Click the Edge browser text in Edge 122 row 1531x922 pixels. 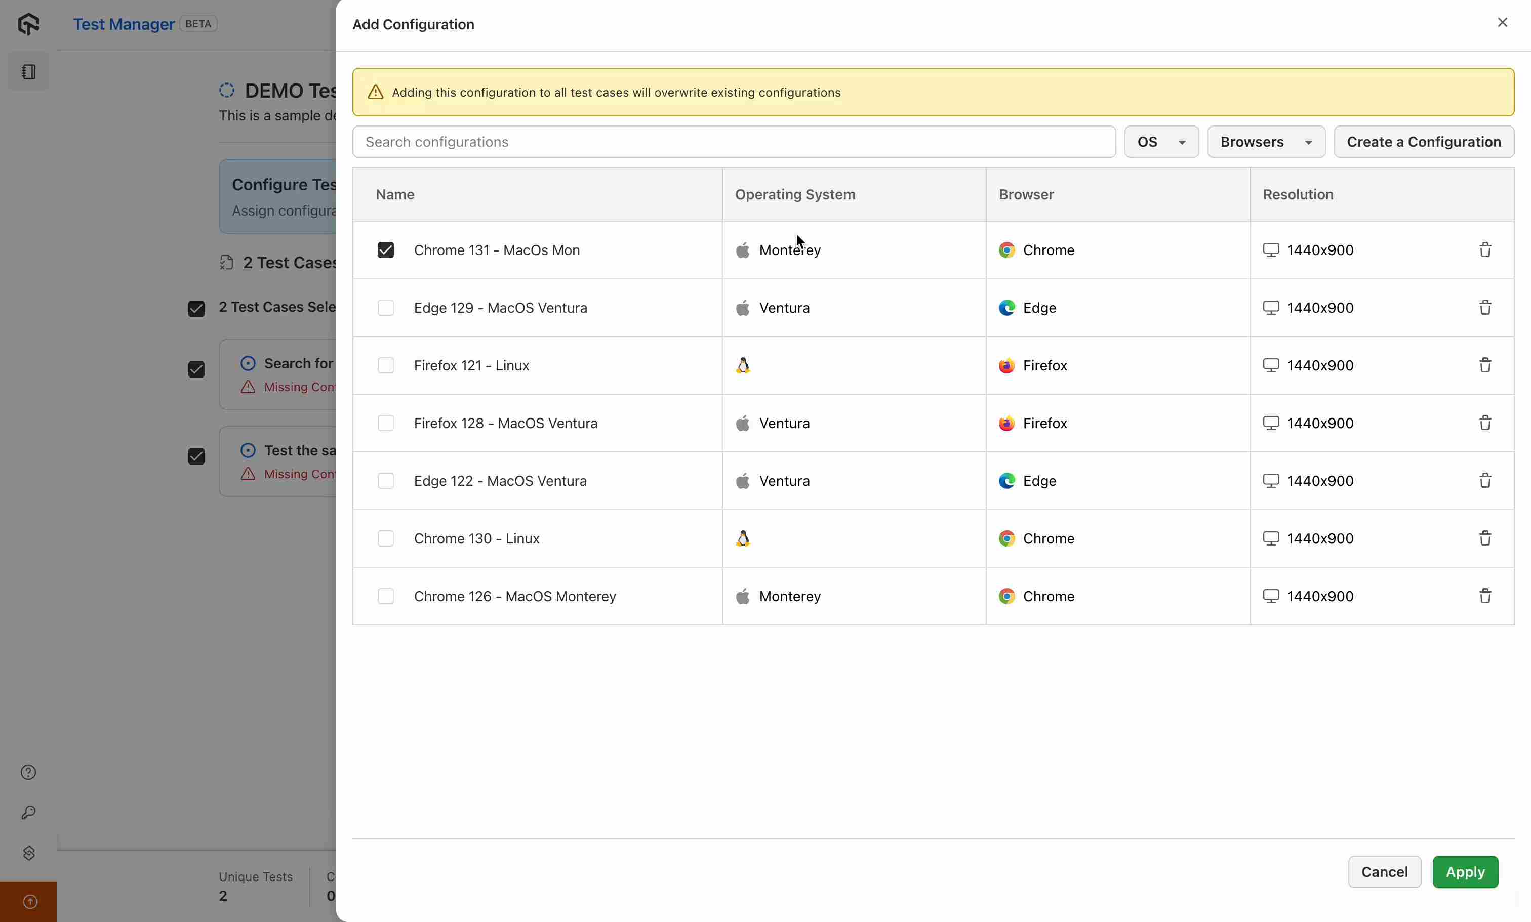click(x=1039, y=481)
